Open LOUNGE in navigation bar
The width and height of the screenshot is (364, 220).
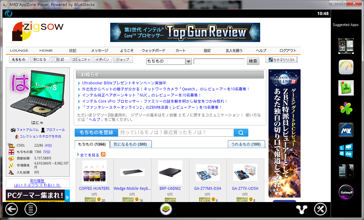[19, 50]
